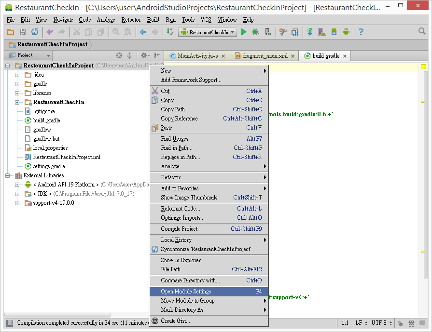432x332 pixels.
Task: Click the Project panel settings gear
Action: coord(143,55)
